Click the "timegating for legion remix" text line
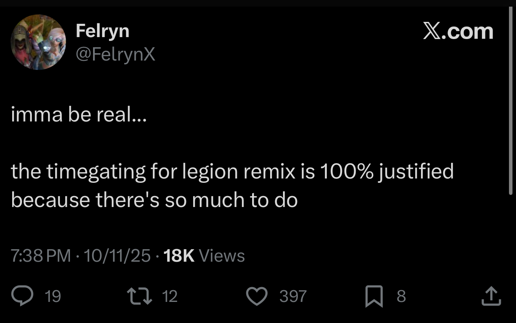Viewport: 516px width, 323px height. [232, 171]
